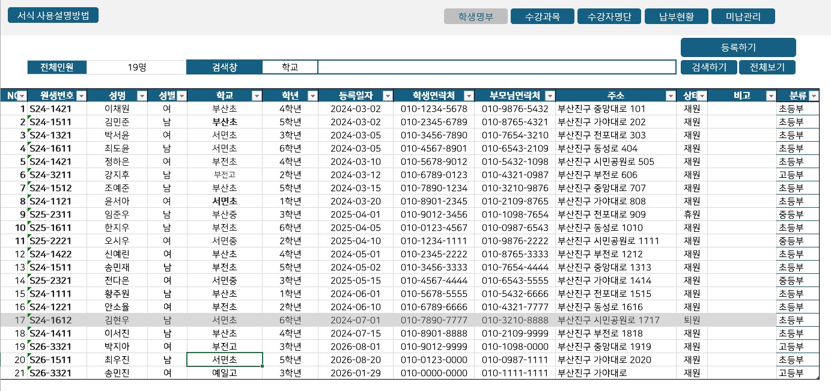The image size is (831, 391).
Task: Expand the 주소 column filter arrow
Action: [671, 96]
